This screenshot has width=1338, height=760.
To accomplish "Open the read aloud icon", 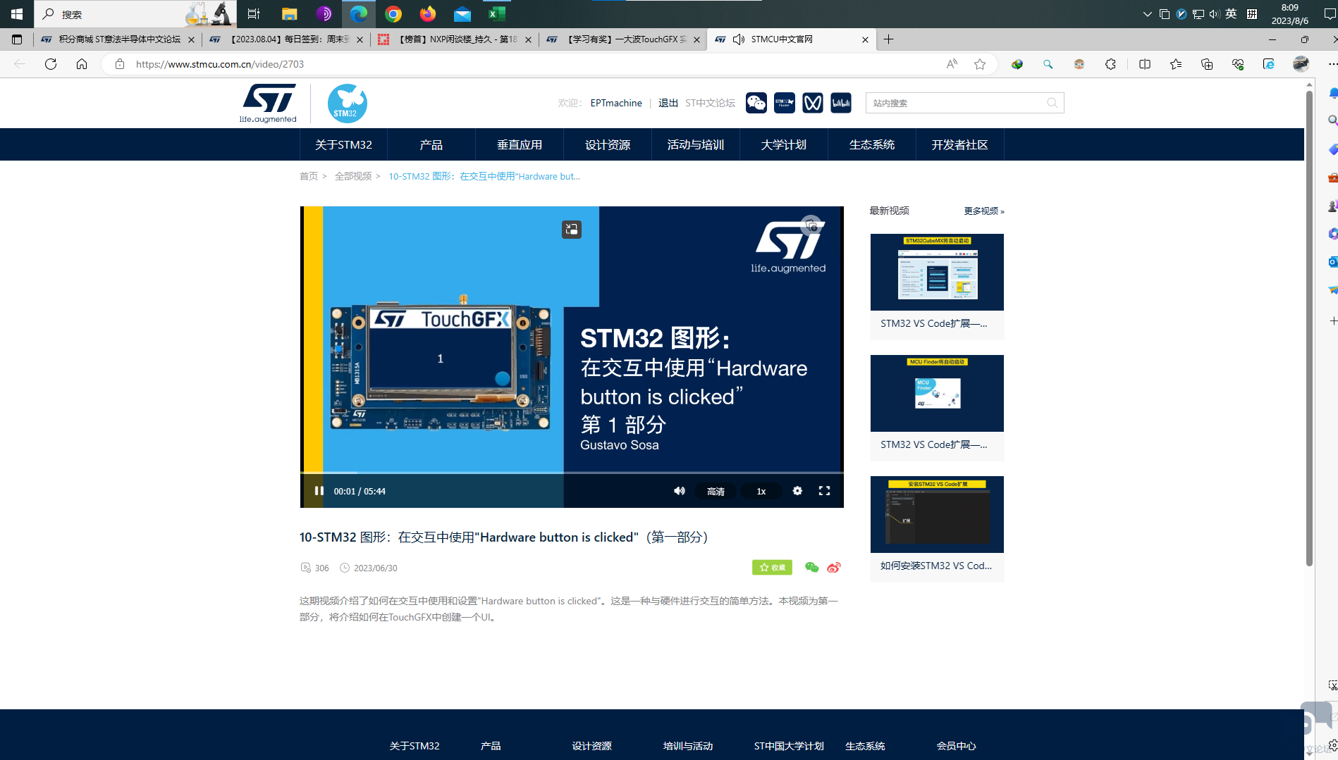I will pyautogui.click(x=952, y=64).
